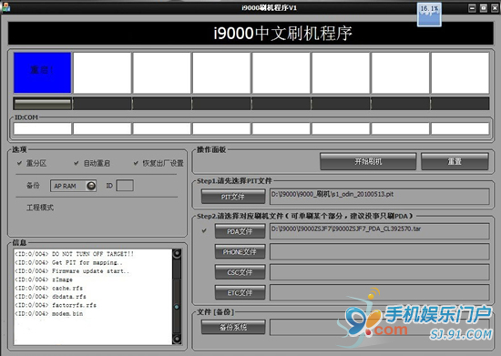Click the ETC file path field

point(380,292)
